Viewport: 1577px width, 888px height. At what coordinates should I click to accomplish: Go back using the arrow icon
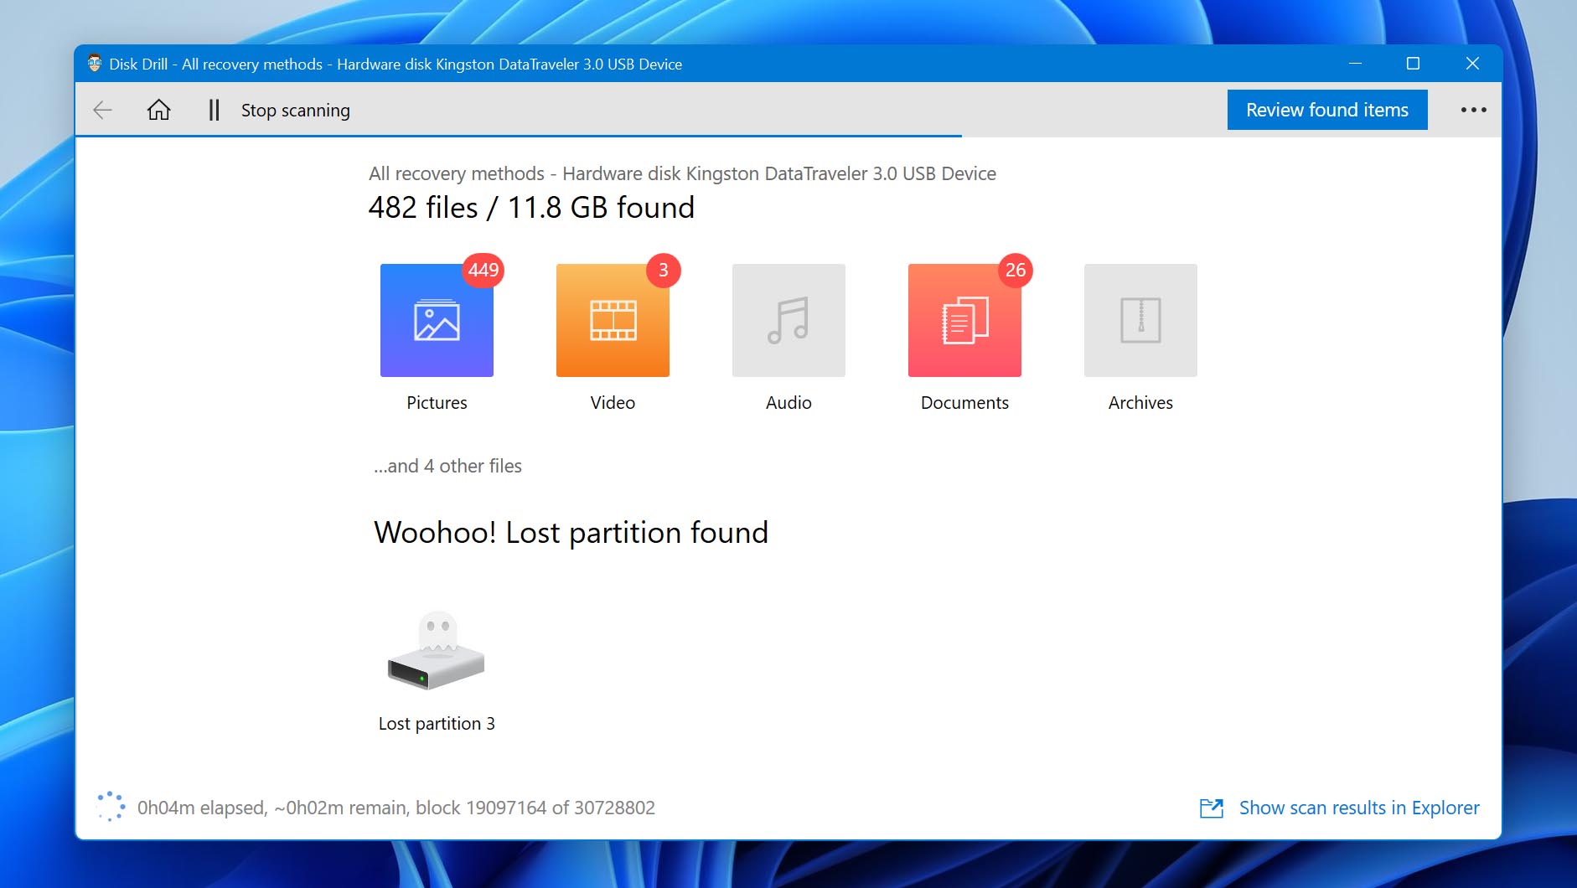tap(102, 110)
